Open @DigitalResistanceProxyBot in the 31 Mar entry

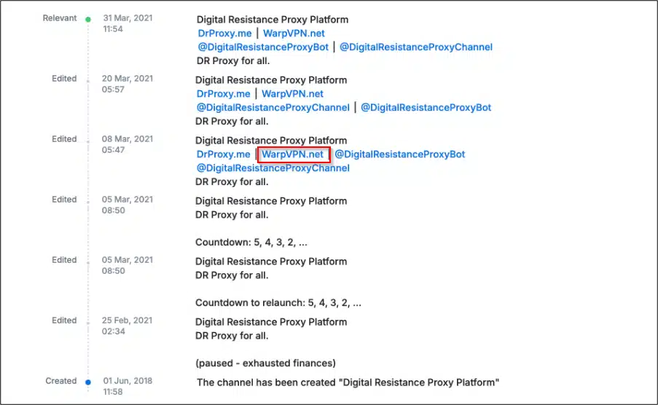click(262, 47)
